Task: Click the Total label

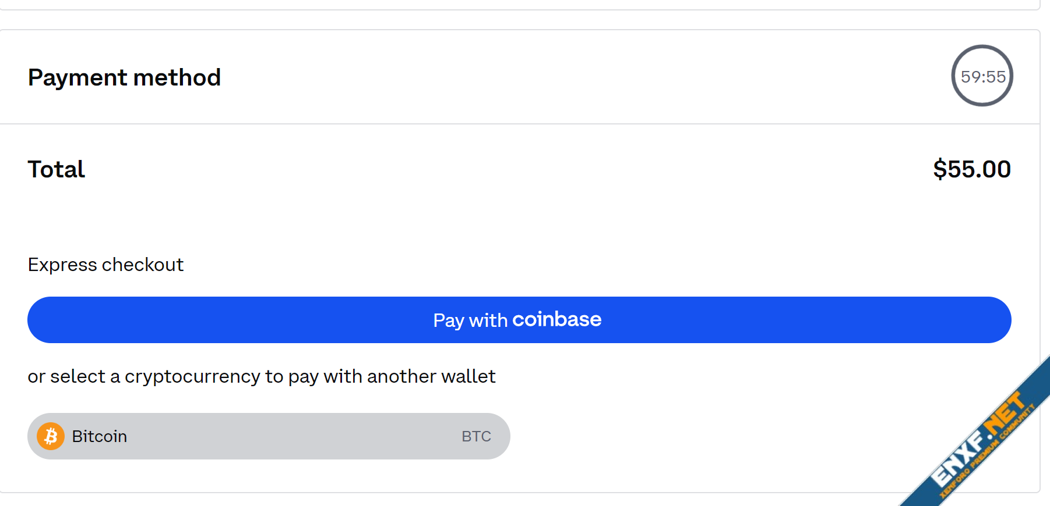Action: click(57, 169)
